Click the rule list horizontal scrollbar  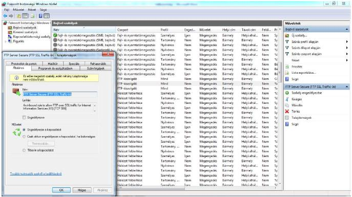pyautogui.click(x=152, y=188)
